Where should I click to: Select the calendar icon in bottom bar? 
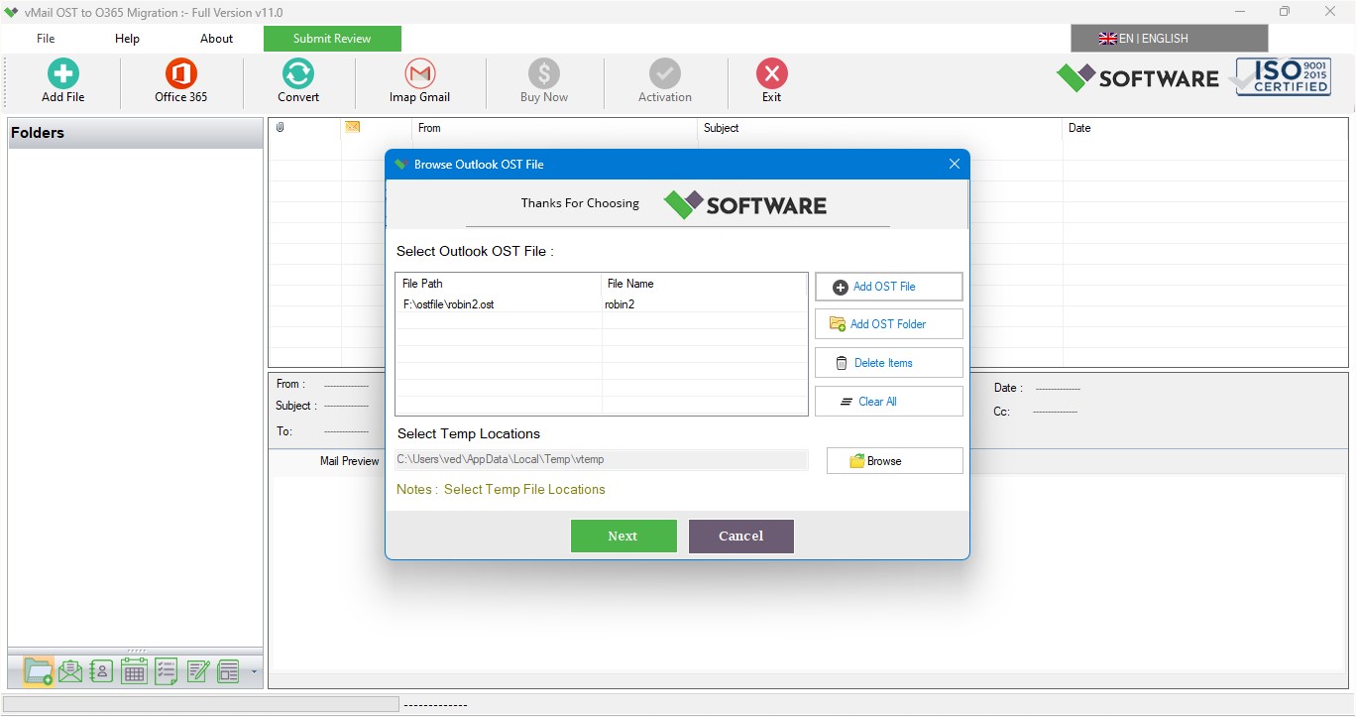pyautogui.click(x=134, y=671)
